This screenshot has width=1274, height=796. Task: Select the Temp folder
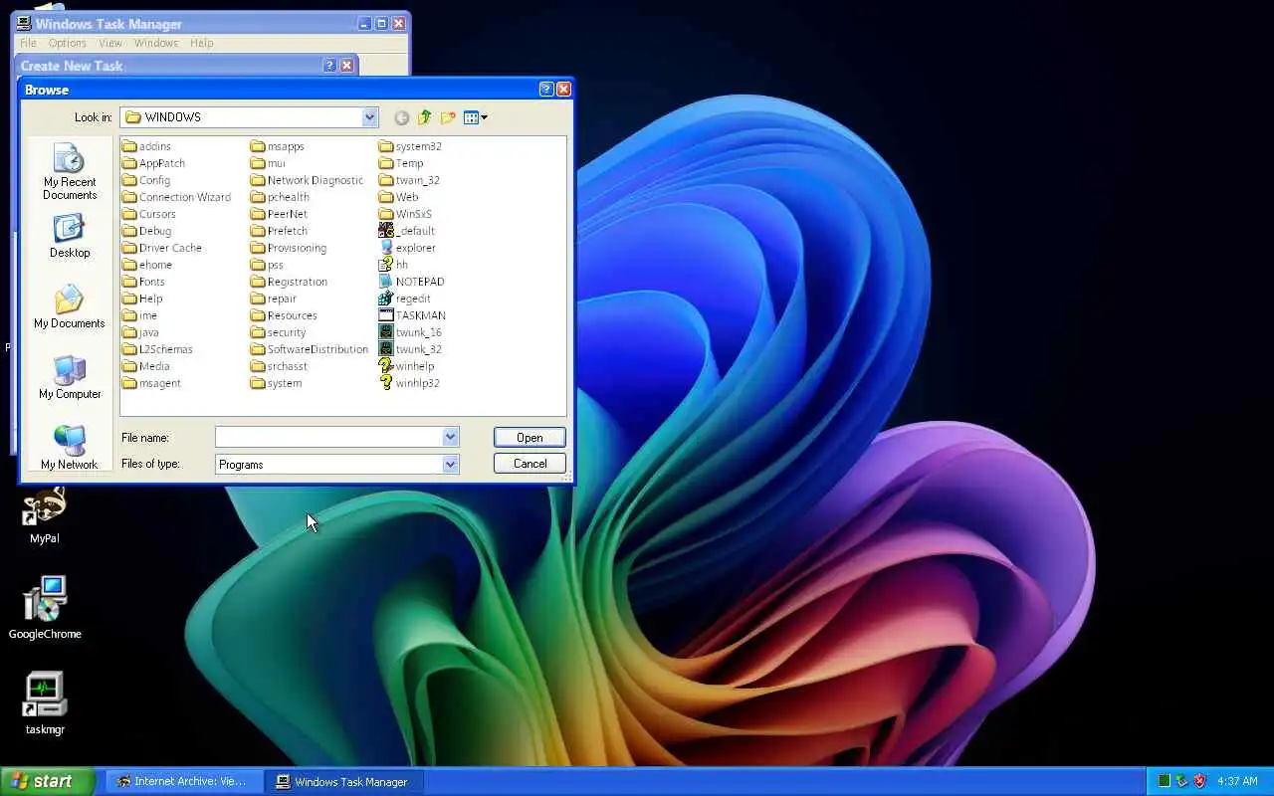pyautogui.click(x=401, y=163)
